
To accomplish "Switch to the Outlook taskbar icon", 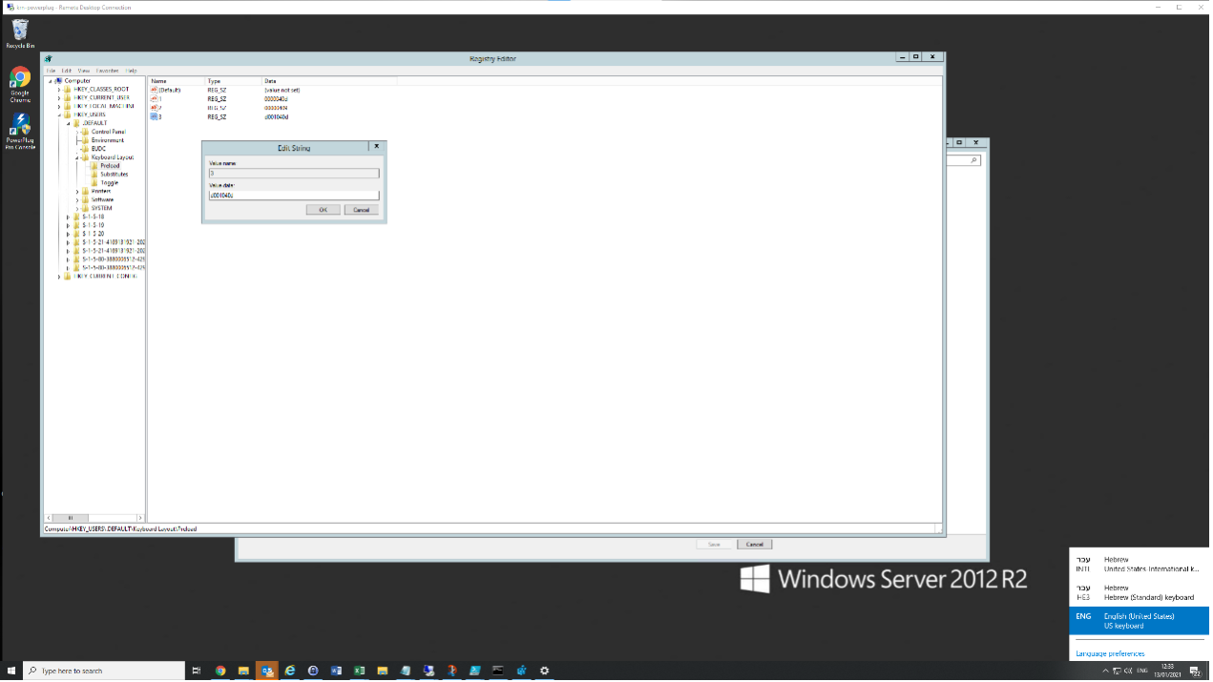I will click(267, 671).
